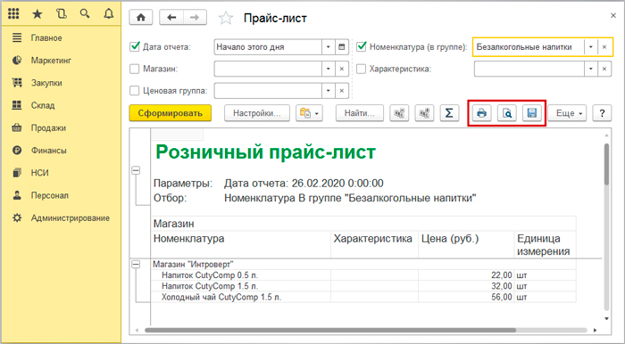Open Финансы section
Viewport: 625px width, 344px height.
[48, 151]
